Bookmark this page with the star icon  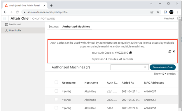coord(158,12)
